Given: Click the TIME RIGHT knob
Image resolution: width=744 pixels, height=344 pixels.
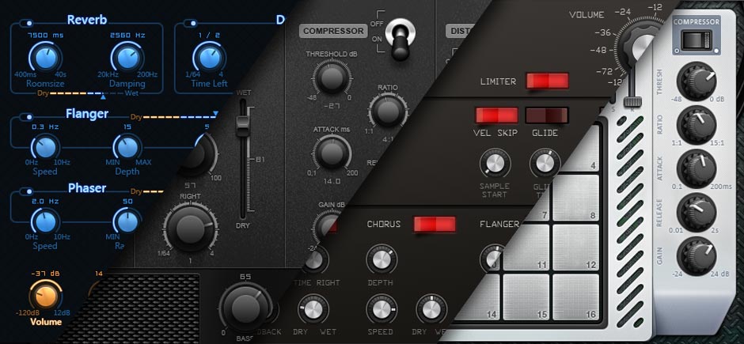Looking at the screenshot, I should (x=316, y=259).
